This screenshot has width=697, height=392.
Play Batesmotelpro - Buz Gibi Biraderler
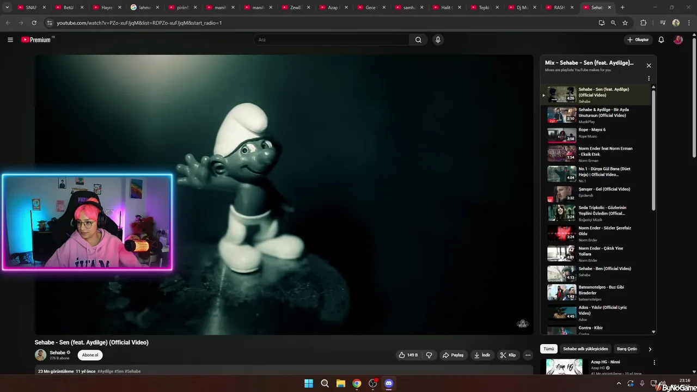point(596,292)
